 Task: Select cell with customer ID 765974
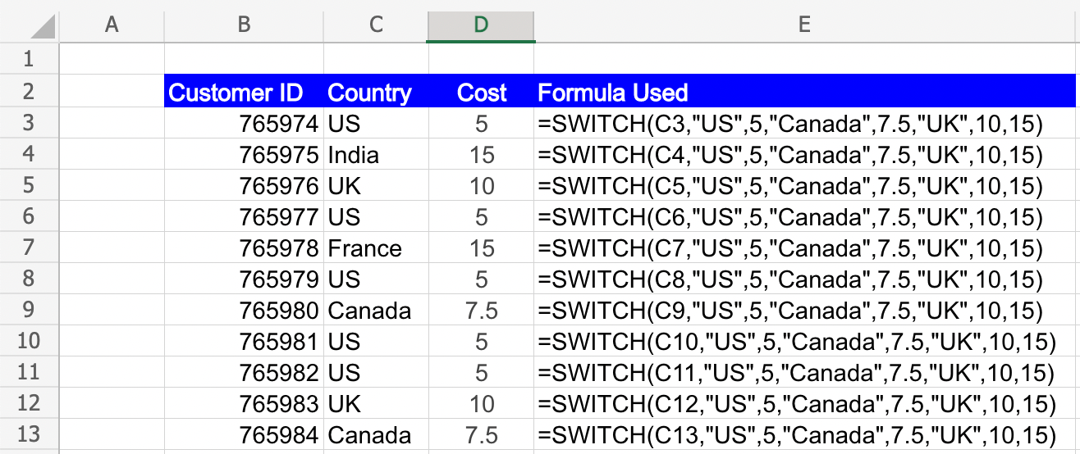tap(244, 123)
